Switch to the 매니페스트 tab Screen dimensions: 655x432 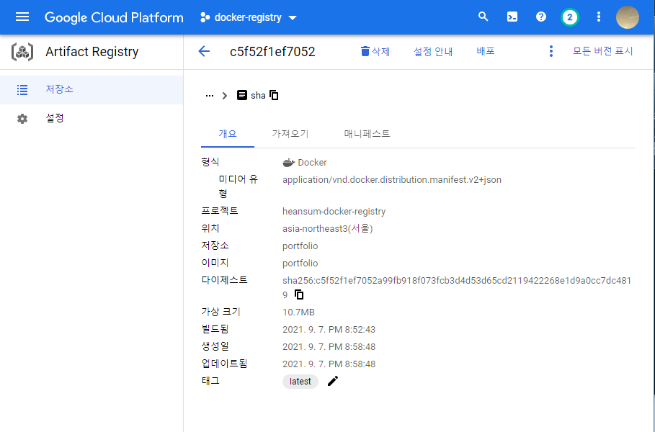(x=367, y=134)
